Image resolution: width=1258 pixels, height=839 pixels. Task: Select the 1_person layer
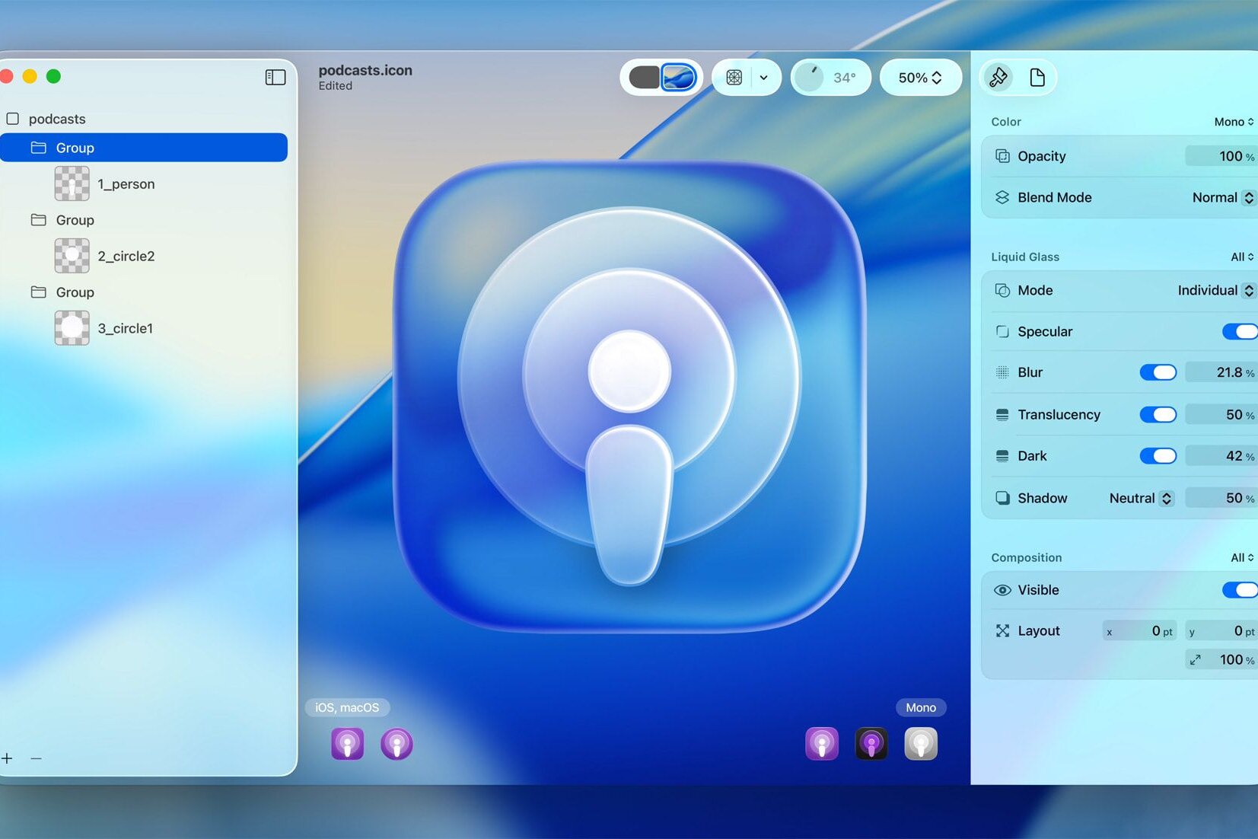coord(126,183)
